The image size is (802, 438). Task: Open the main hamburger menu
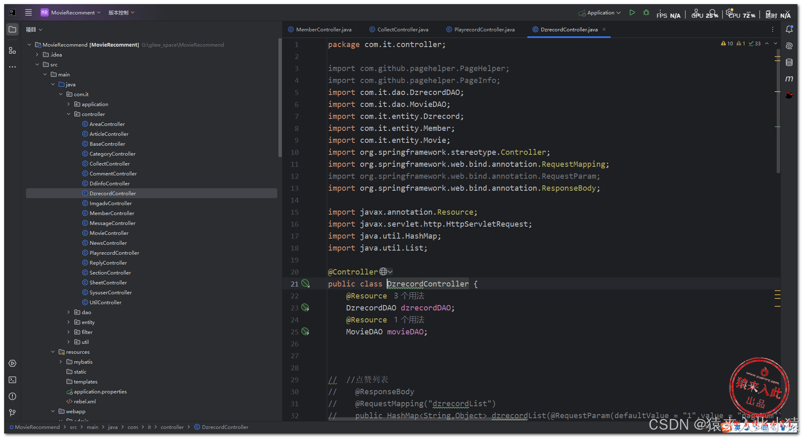(x=29, y=12)
